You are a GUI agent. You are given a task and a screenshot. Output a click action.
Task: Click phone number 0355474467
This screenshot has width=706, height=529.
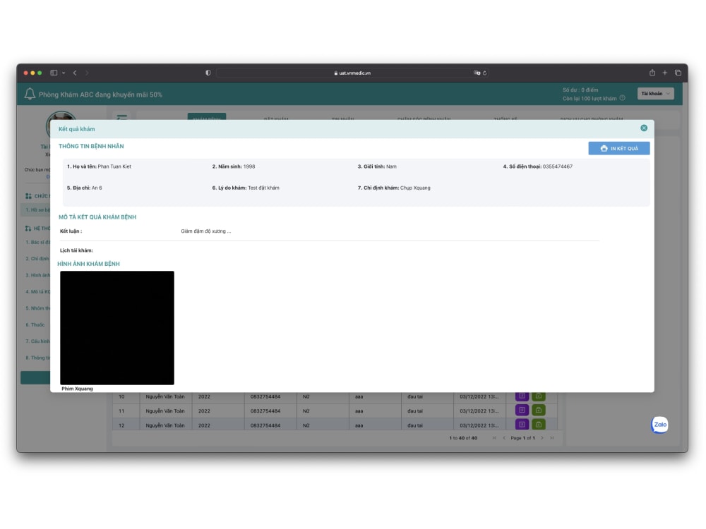558,166
